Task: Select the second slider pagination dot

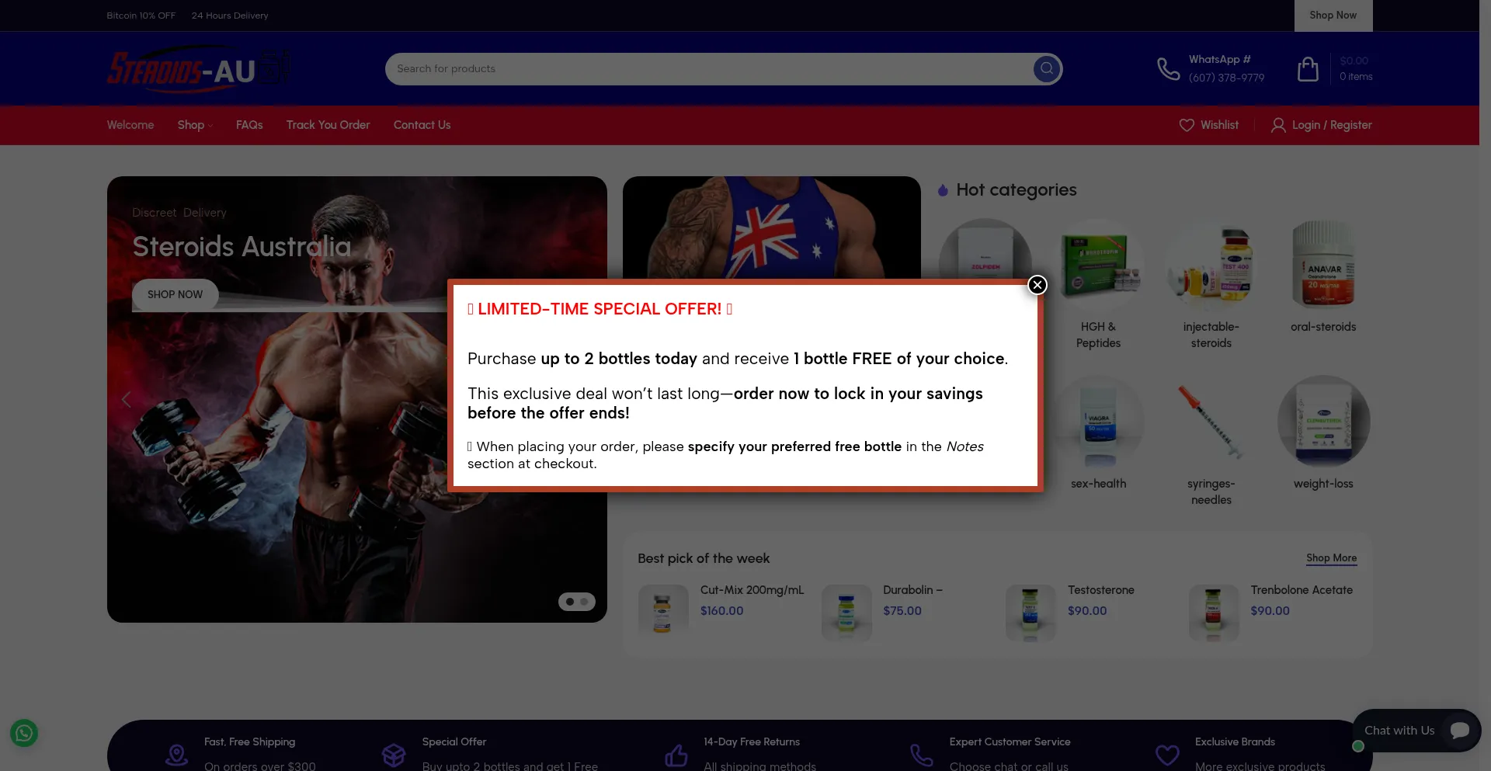Action: click(x=584, y=602)
